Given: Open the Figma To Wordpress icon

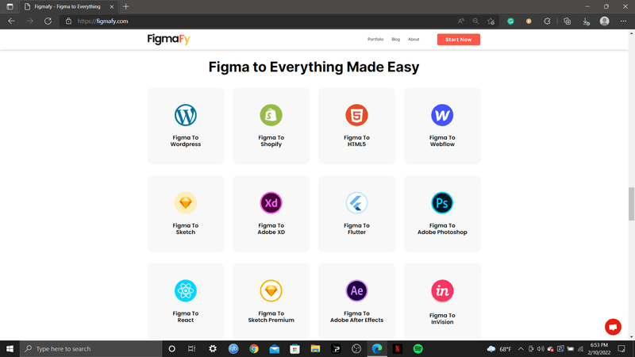Looking at the screenshot, I should [x=186, y=115].
